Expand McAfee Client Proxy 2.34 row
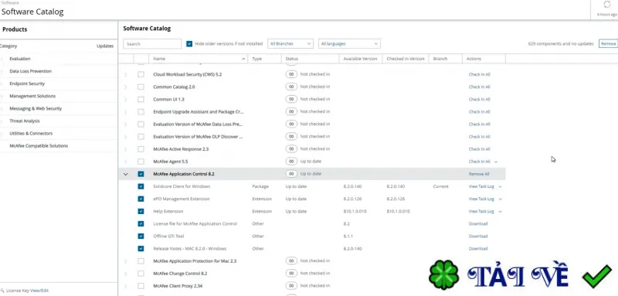This screenshot has height=296, width=618. pos(126,286)
